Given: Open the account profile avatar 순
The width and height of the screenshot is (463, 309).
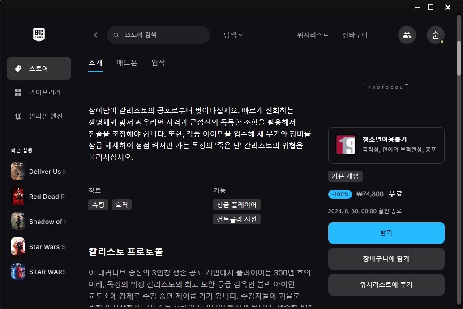Looking at the screenshot, I should [436, 35].
